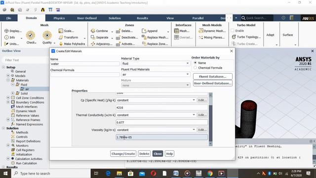
Task: Click the Thermal Conductivity value field
Action: 162,122
